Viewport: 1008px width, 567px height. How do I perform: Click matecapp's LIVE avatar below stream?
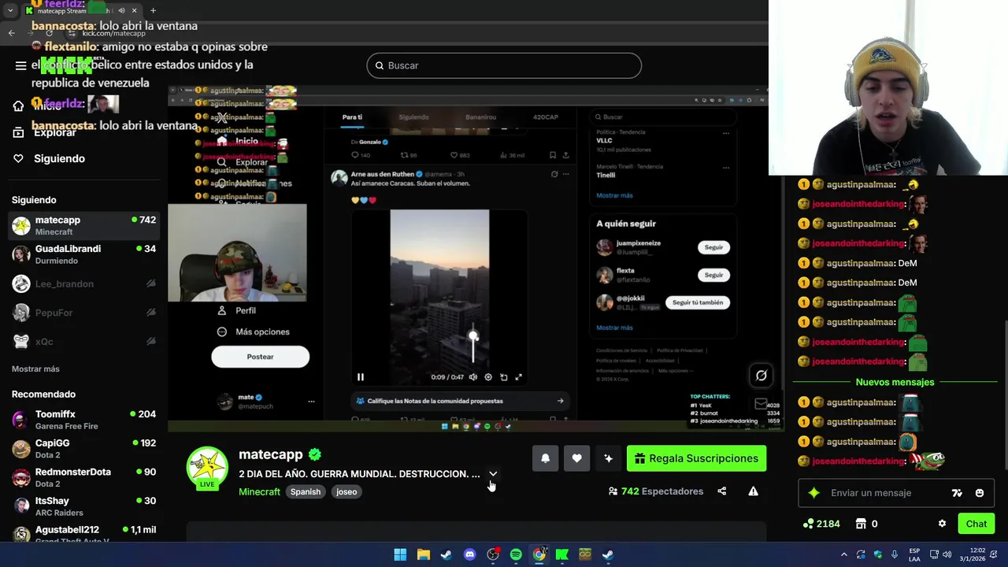(x=207, y=468)
